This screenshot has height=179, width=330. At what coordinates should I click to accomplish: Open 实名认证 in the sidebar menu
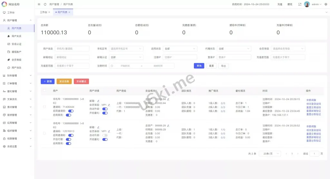coord(16,44)
